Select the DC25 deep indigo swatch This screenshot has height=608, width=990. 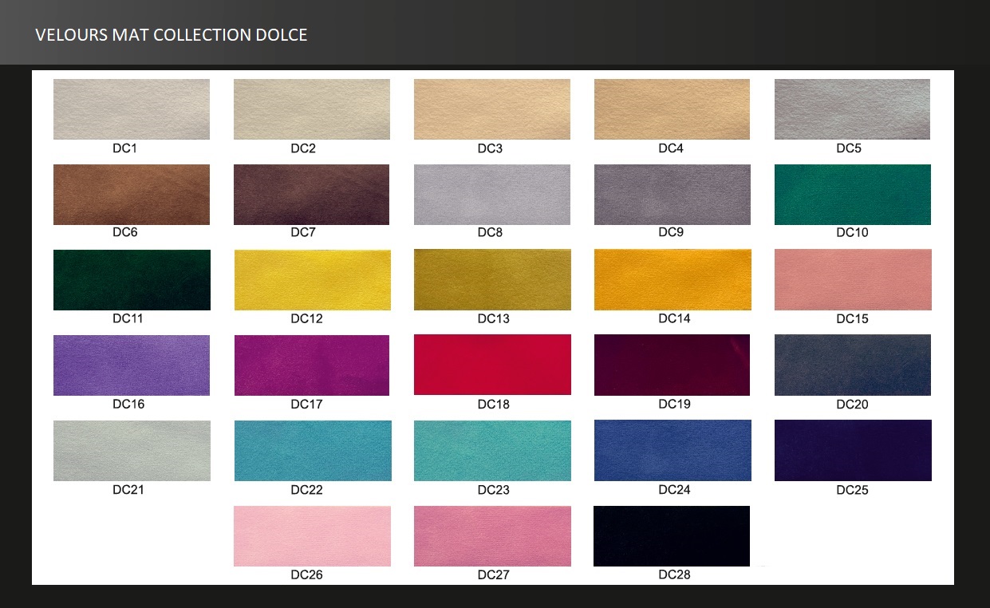[853, 451]
